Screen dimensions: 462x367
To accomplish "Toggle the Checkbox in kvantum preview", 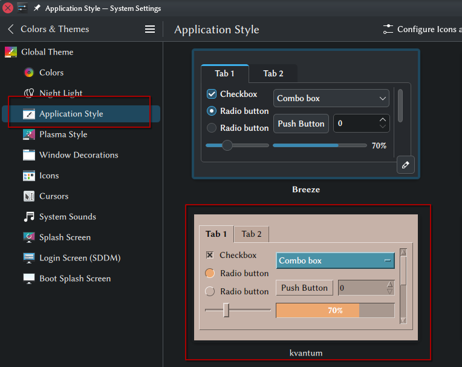I will [210, 255].
